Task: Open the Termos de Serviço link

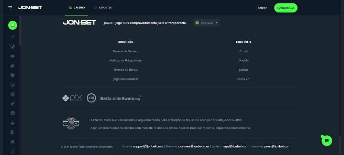Action: click(x=126, y=51)
